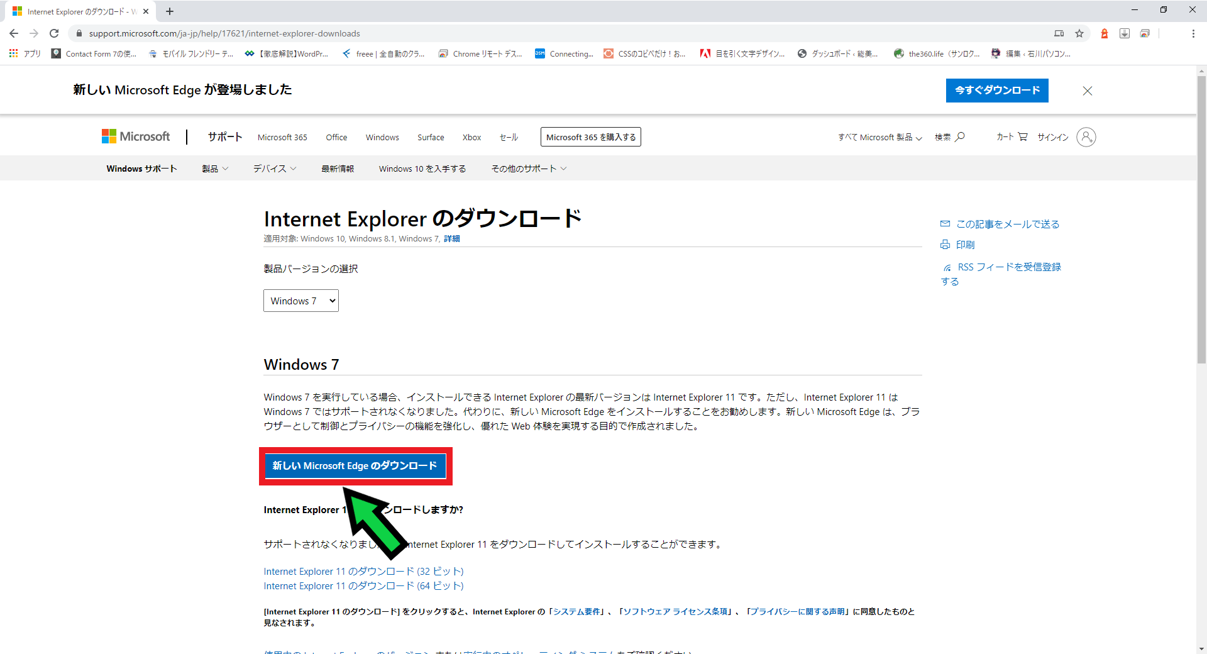The height and width of the screenshot is (654, 1207).
Task: Click the download Edge now button
Action: pyautogui.click(x=997, y=91)
